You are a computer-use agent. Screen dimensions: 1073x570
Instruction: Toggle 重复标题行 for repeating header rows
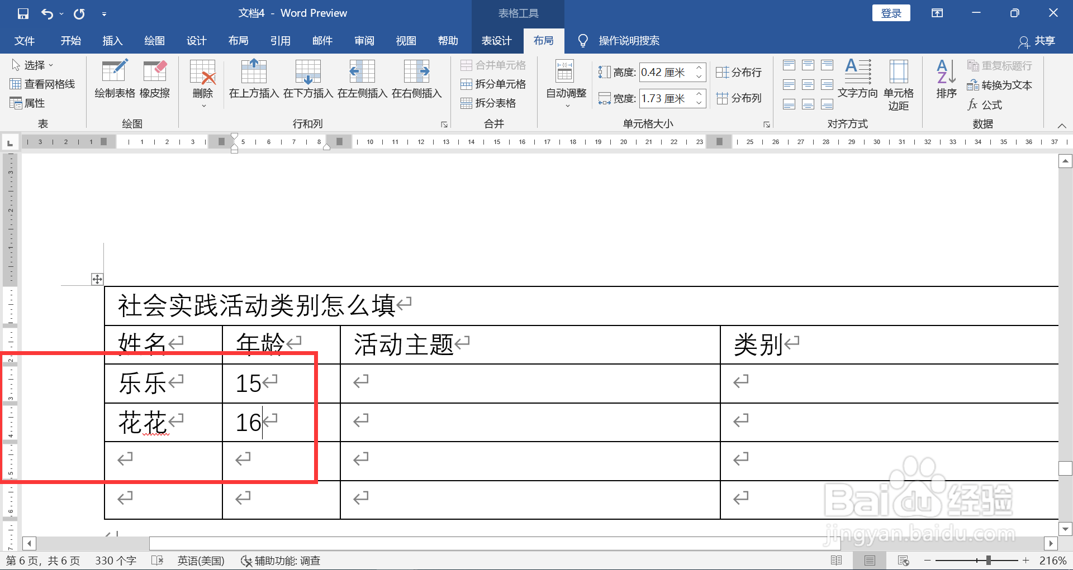point(999,65)
